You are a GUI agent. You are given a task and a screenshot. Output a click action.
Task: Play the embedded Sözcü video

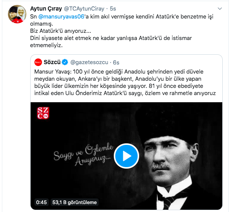126,156
